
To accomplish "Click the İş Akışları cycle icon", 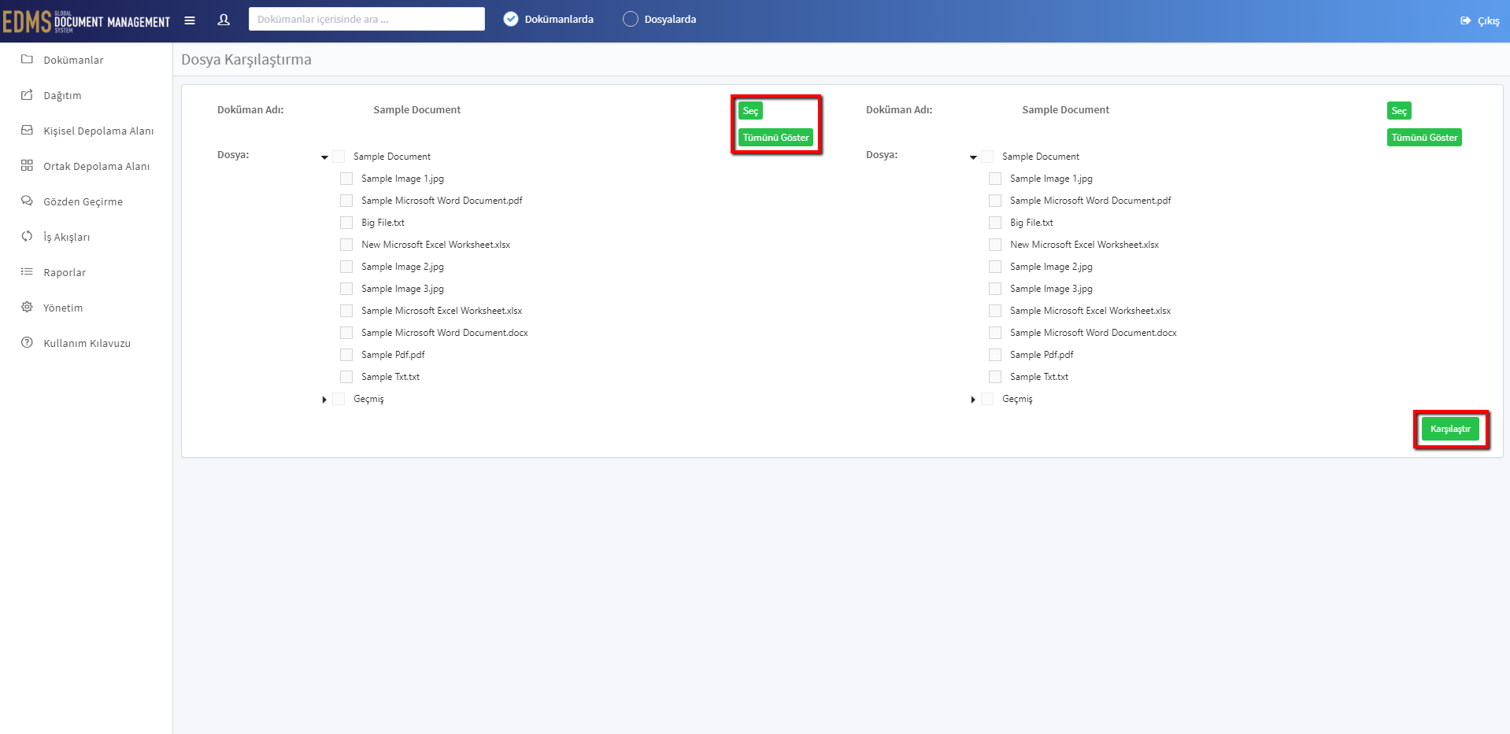I will coord(27,236).
